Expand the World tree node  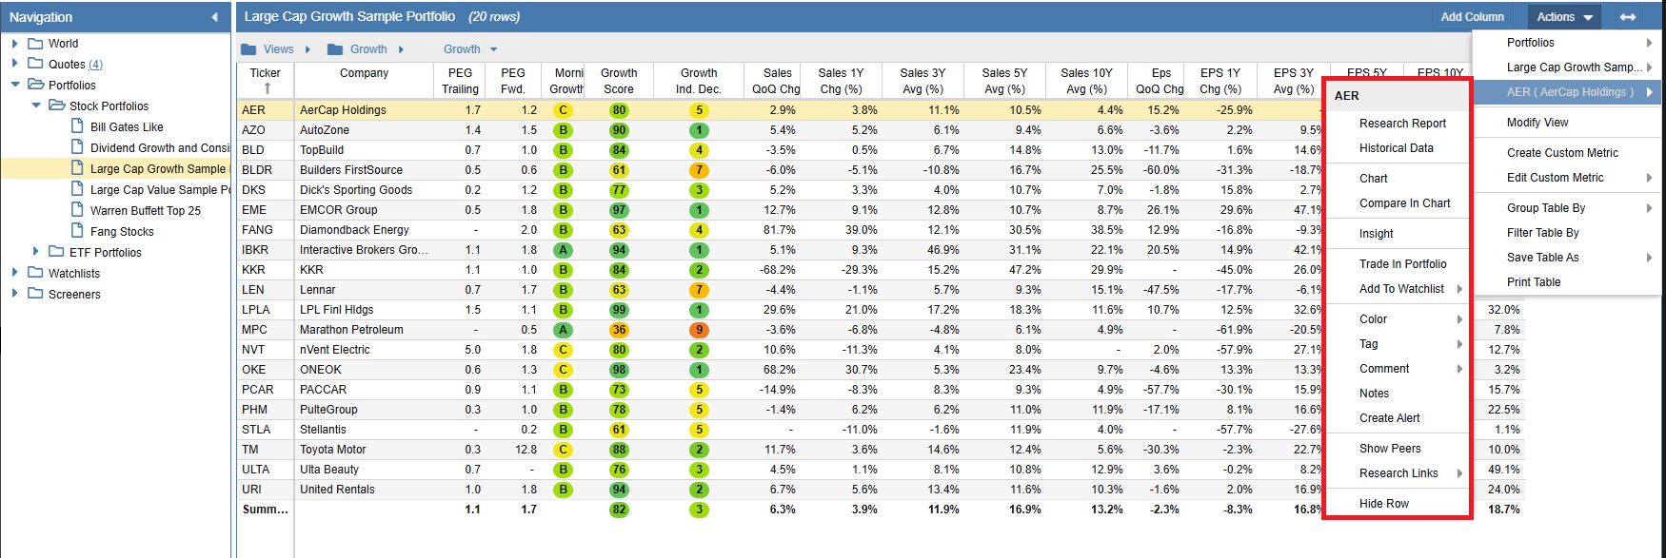coord(15,43)
